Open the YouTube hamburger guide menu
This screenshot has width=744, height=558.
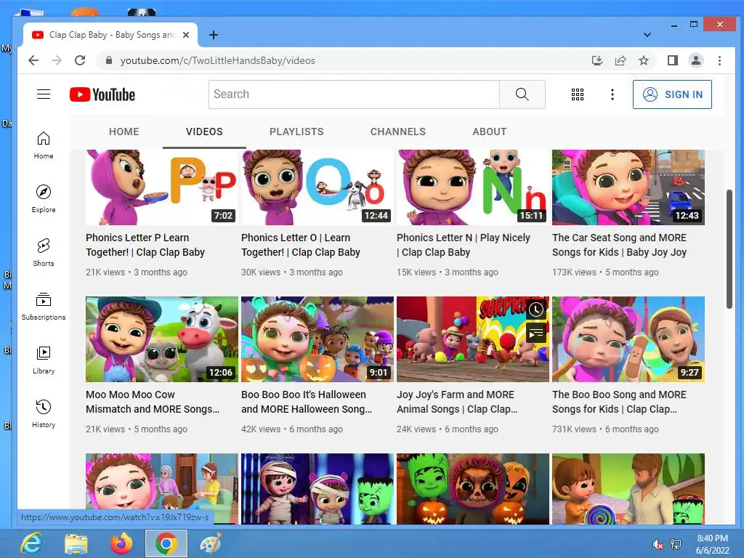[x=44, y=94]
